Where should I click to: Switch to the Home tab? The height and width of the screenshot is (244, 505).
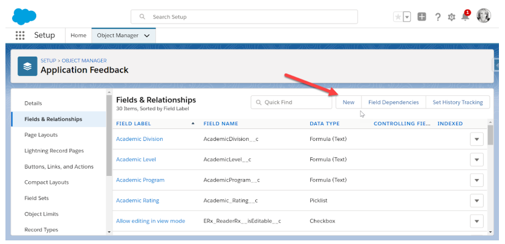(x=78, y=36)
